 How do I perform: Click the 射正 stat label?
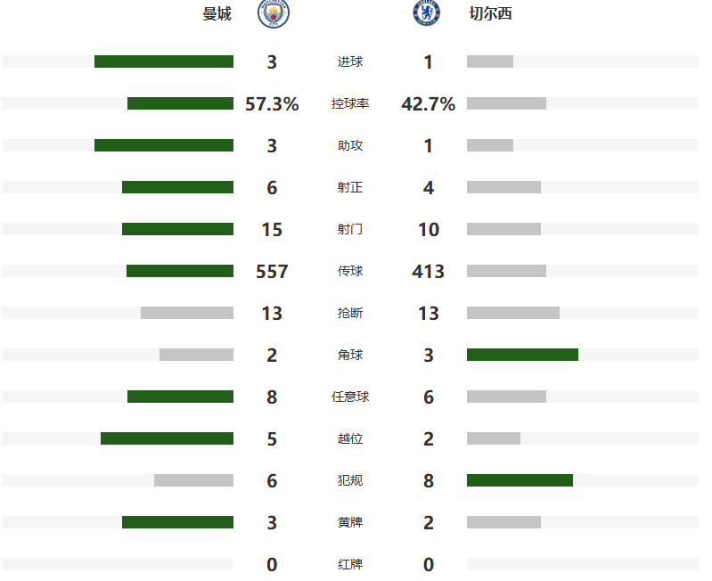pyautogui.click(x=350, y=188)
